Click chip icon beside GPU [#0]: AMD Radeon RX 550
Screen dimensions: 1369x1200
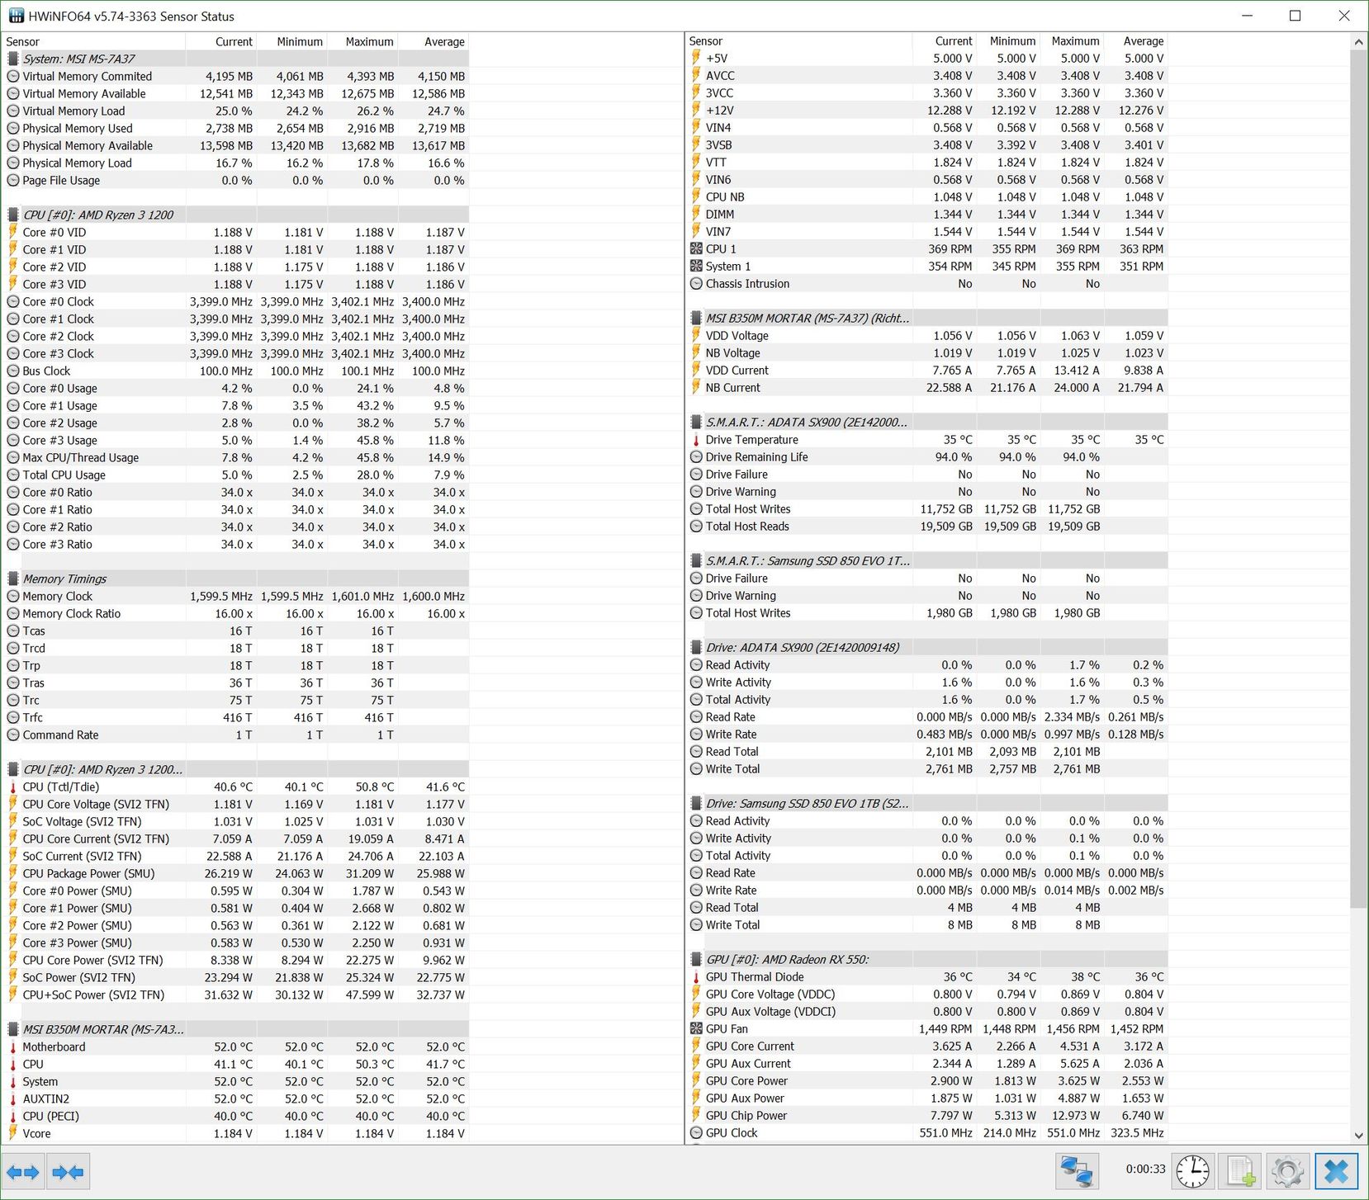pos(696,959)
